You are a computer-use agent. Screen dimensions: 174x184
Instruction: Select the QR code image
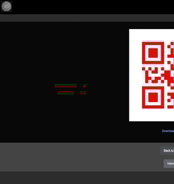pyautogui.click(x=152, y=75)
